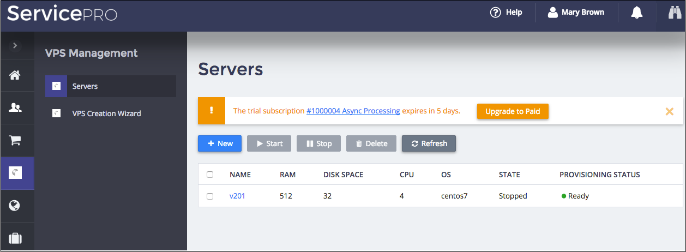
Task: Click the orange warning exclamation icon
Action: 212,111
